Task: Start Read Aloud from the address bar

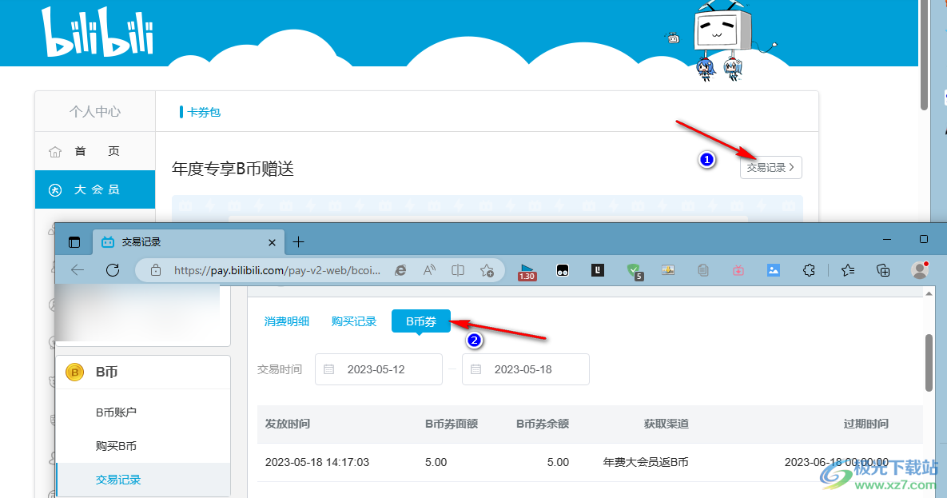Action: (x=429, y=270)
